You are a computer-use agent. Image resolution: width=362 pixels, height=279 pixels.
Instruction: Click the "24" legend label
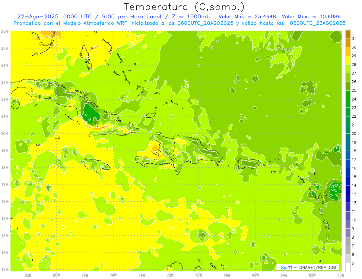pyautogui.click(x=354, y=99)
